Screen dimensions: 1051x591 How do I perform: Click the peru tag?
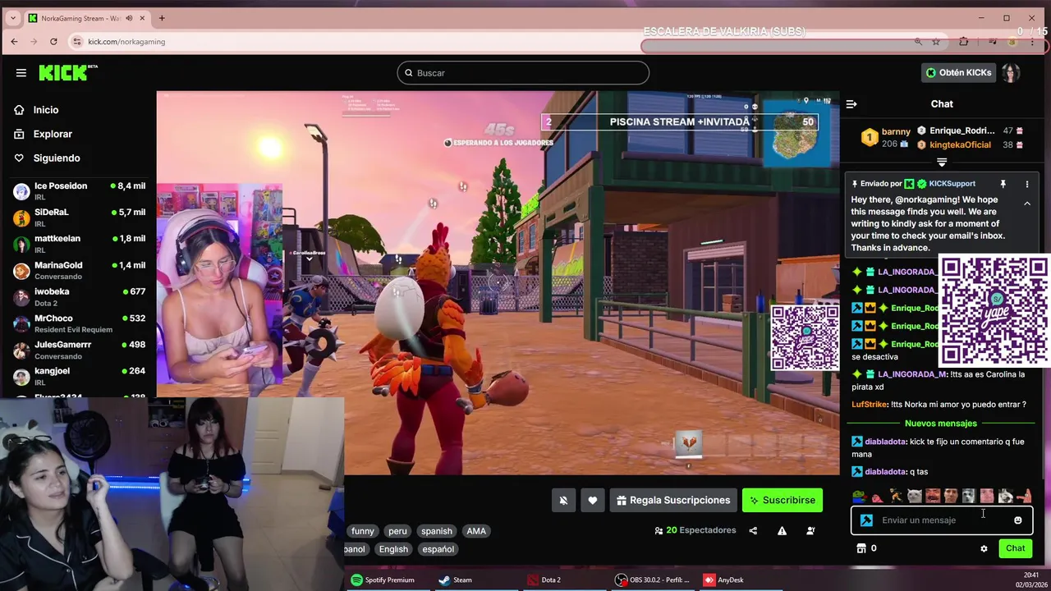click(397, 531)
